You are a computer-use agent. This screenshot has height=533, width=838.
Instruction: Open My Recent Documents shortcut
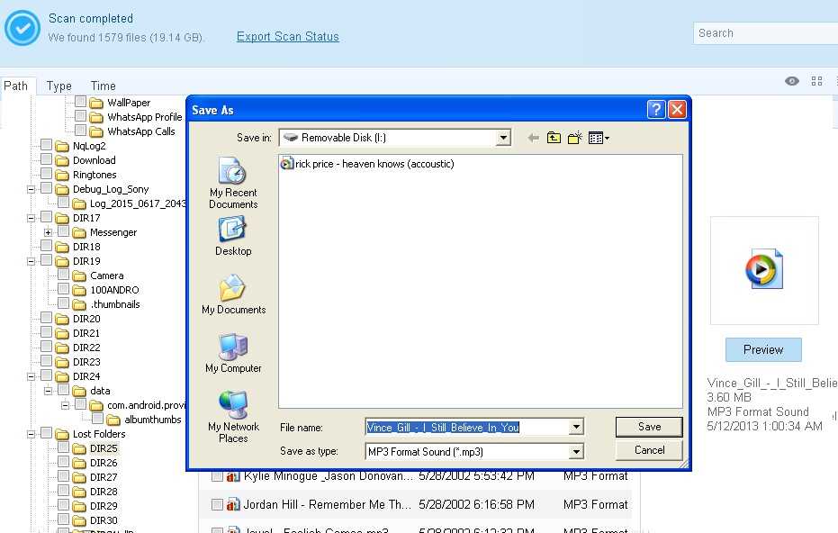tap(233, 183)
